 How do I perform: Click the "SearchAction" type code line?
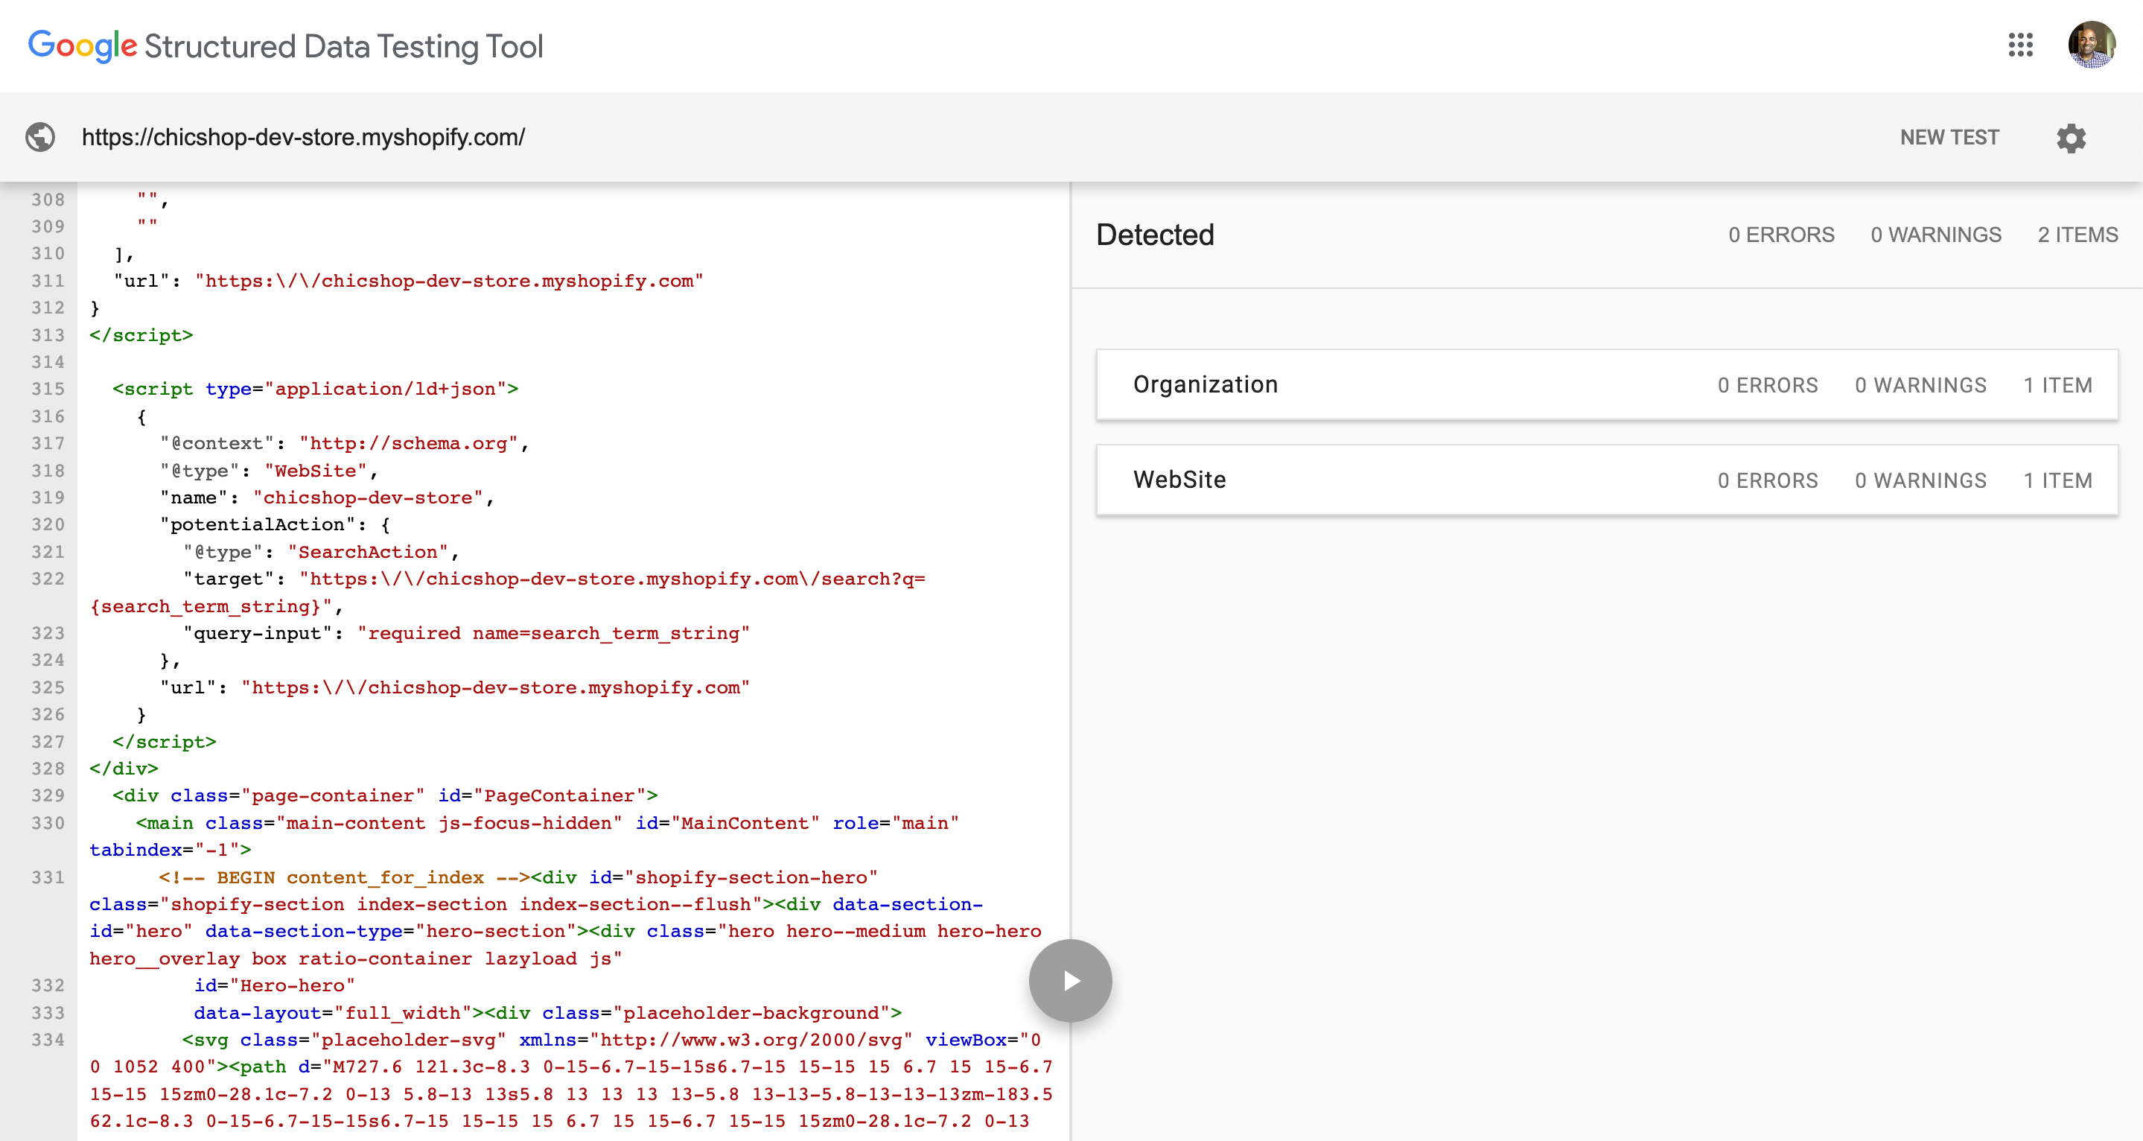(x=321, y=552)
